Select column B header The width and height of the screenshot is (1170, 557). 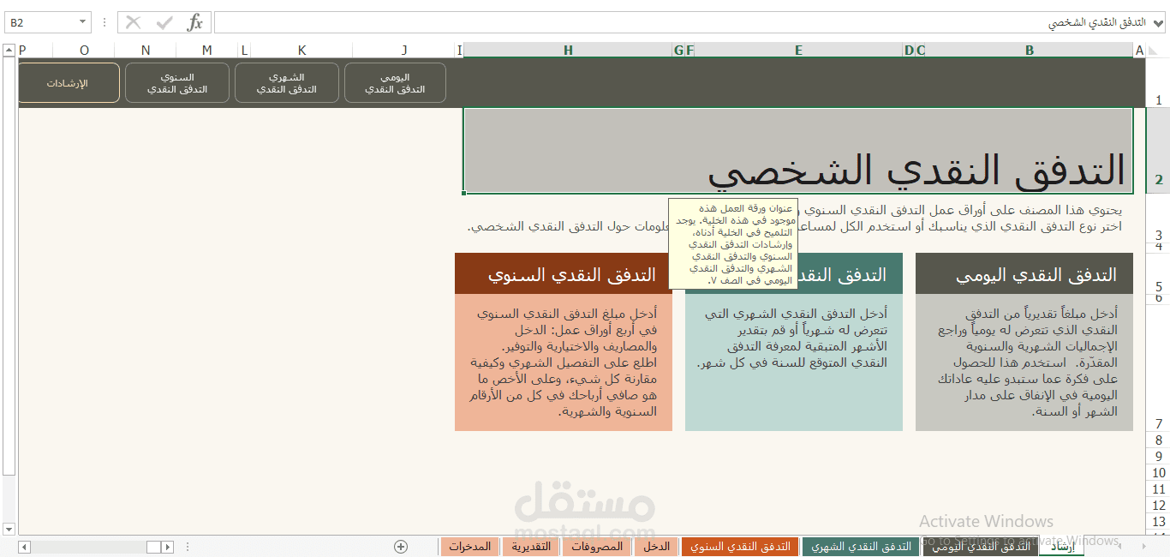click(x=1030, y=51)
